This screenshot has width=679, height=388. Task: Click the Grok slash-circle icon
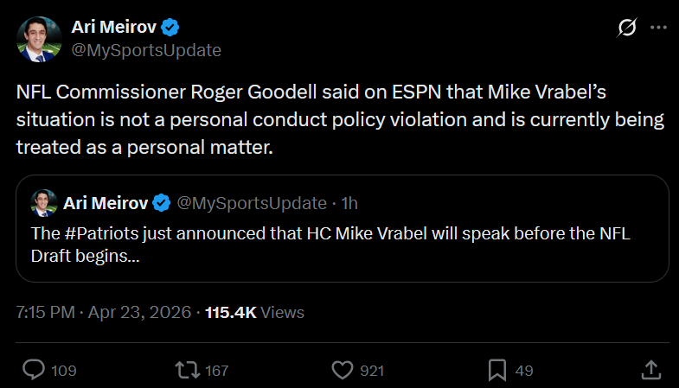point(625,28)
